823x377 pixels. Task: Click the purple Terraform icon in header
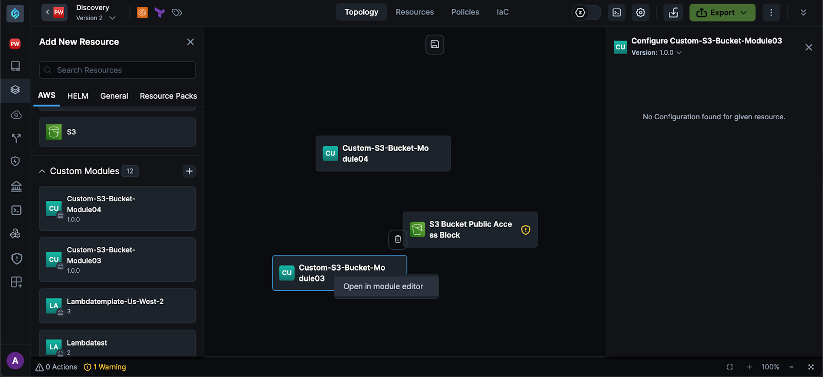pos(159,12)
